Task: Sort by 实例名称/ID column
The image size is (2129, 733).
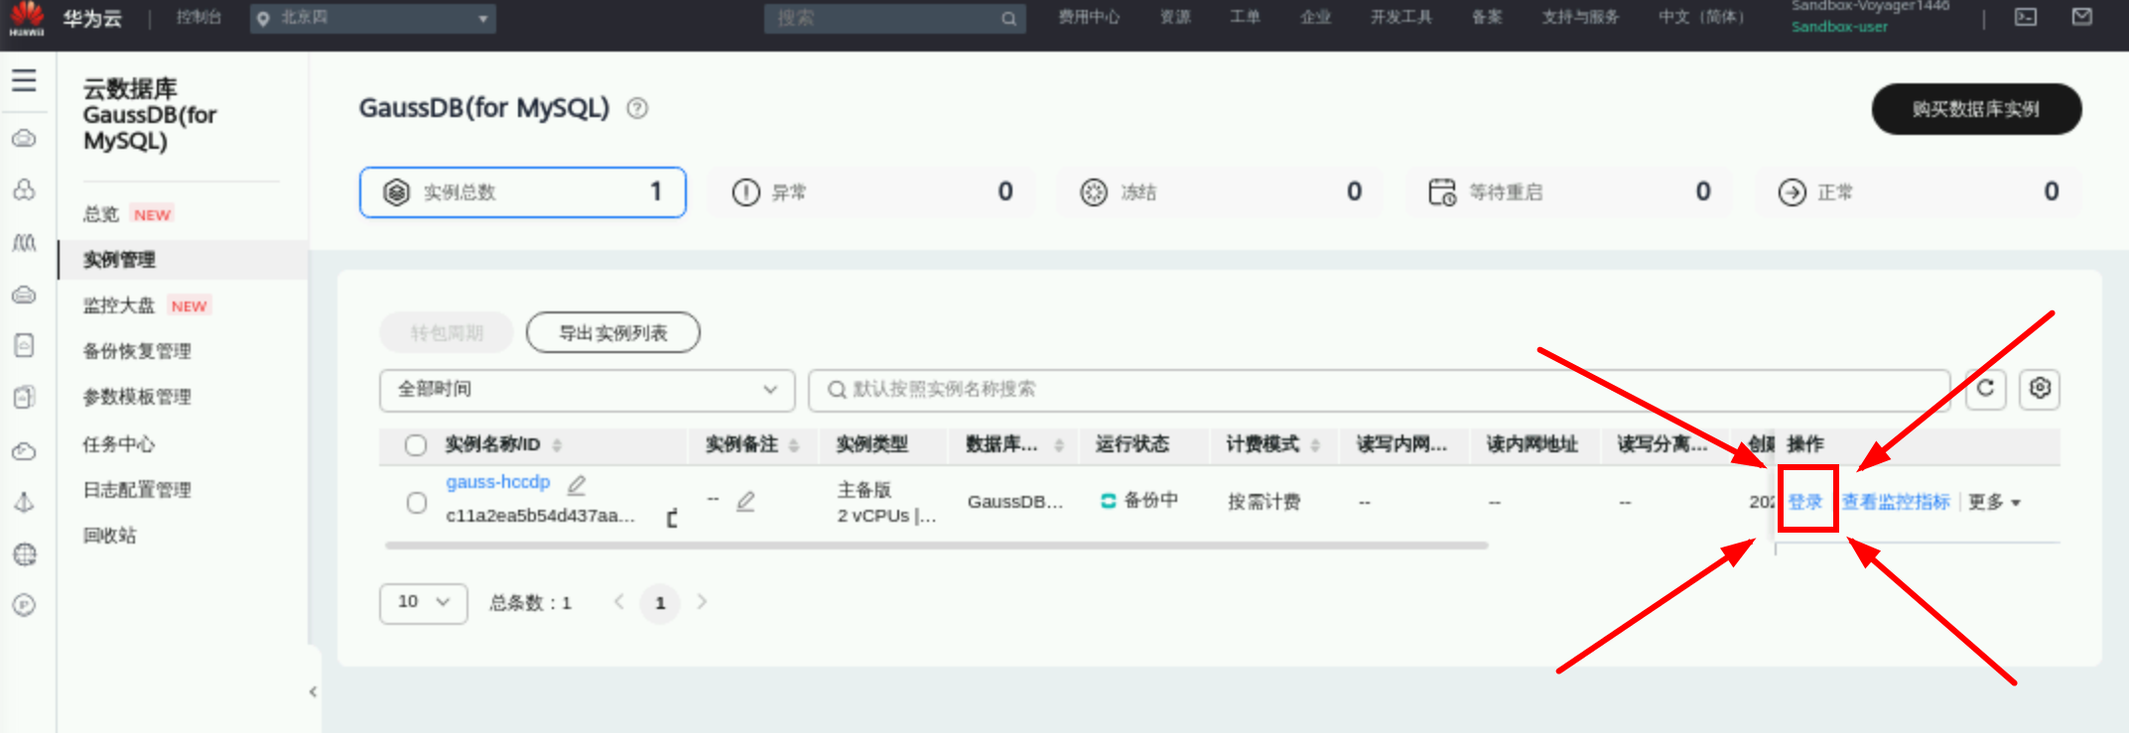Action: [557, 445]
